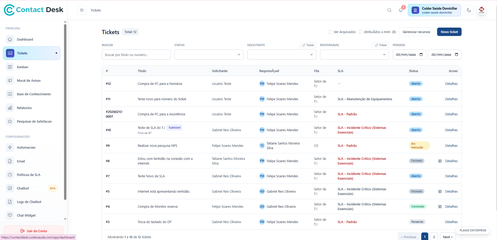
Task: Click the hamburger menu icon
Action: (x=81, y=10)
